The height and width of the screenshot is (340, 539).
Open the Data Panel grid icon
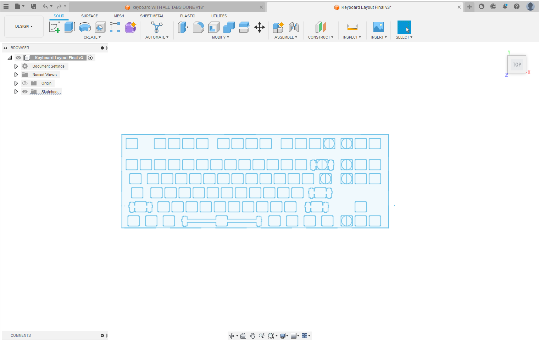point(6,6)
